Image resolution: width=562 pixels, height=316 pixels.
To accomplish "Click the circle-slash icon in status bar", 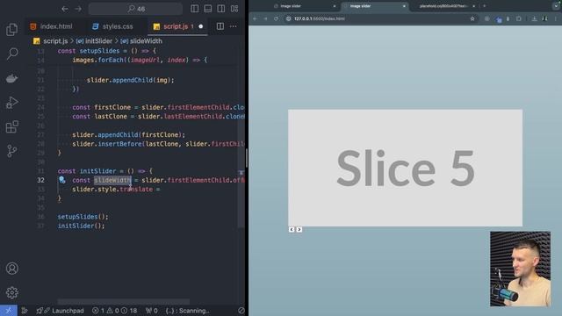I will point(241,311).
